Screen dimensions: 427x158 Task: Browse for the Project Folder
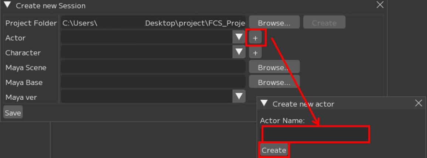point(274,23)
